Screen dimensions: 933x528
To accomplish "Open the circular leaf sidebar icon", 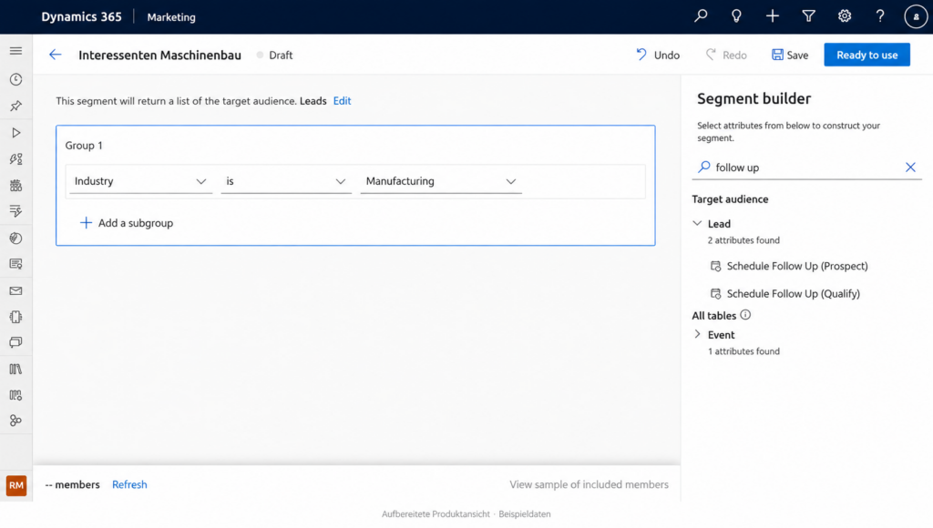I will click(16, 238).
